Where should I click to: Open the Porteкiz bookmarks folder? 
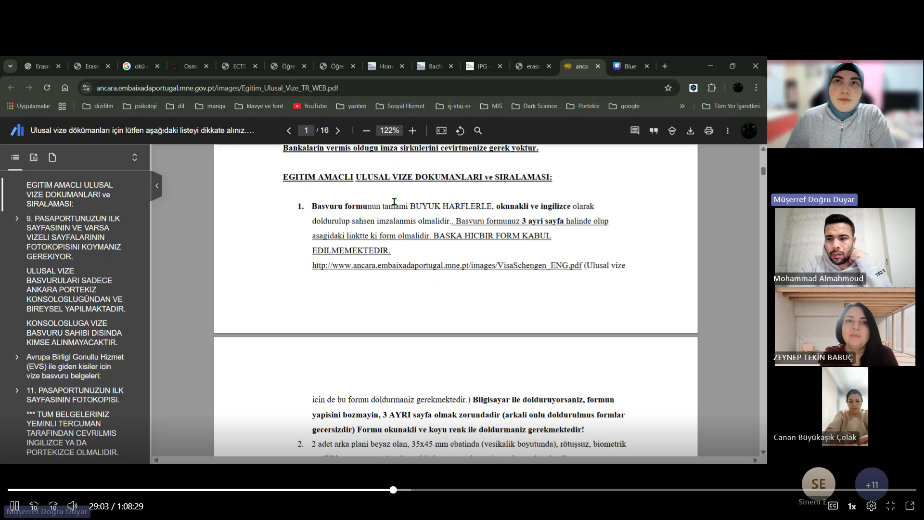583,106
